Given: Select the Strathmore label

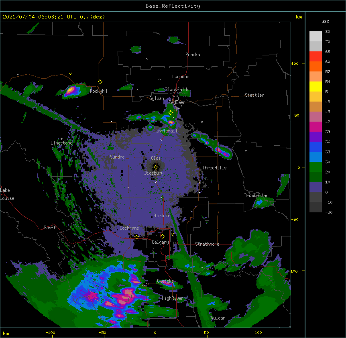Looking at the screenshot, I should click(x=207, y=244).
